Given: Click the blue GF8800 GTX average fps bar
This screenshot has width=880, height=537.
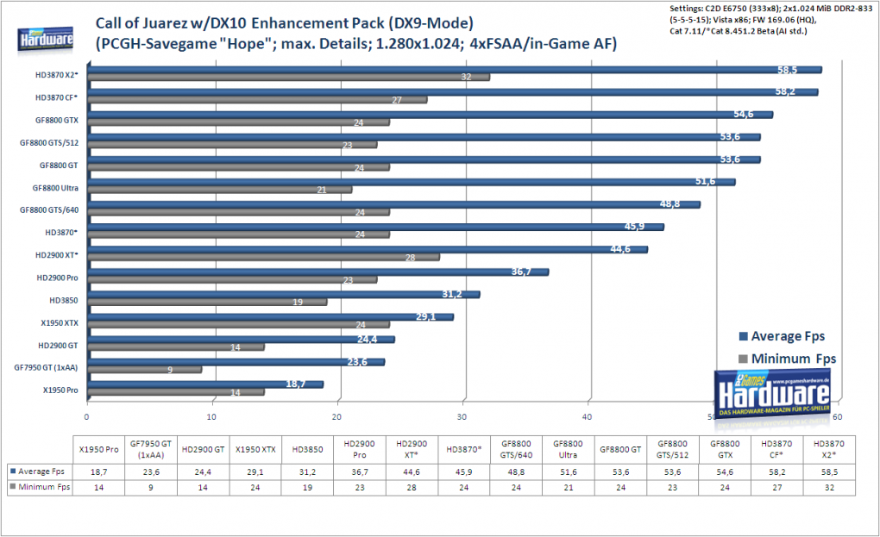Looking at the screenshot, I should 431,115.
